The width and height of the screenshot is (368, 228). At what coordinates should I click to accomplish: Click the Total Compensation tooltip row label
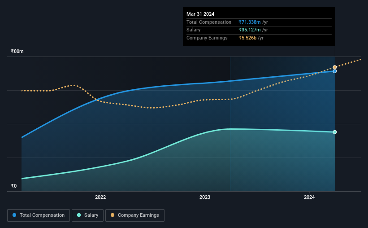tap(209, 22)
